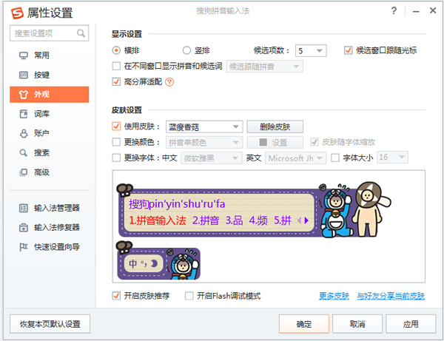444x341 pixels.
Task: Select the 横排 horizontal layout radio button
Action: [116, 50]
